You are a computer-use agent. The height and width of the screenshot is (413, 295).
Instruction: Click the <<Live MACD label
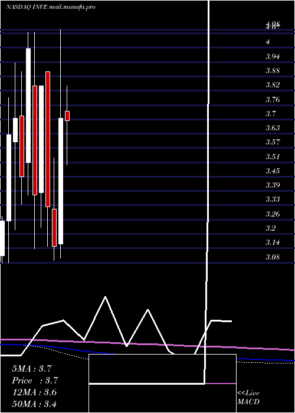tap(248, 397)
